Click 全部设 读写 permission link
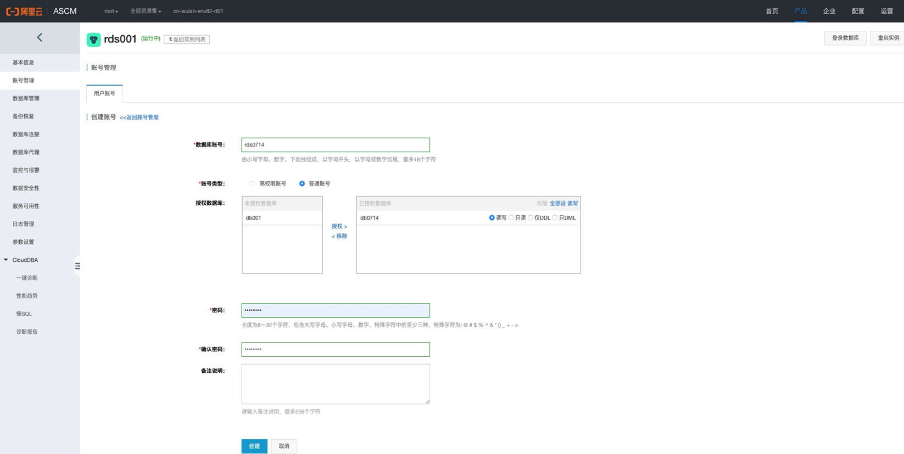The image size is (904, 454). coord(563,204)
